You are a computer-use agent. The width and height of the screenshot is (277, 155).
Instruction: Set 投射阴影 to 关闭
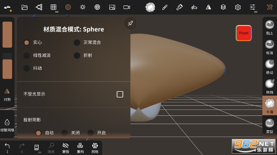(65, 133)
